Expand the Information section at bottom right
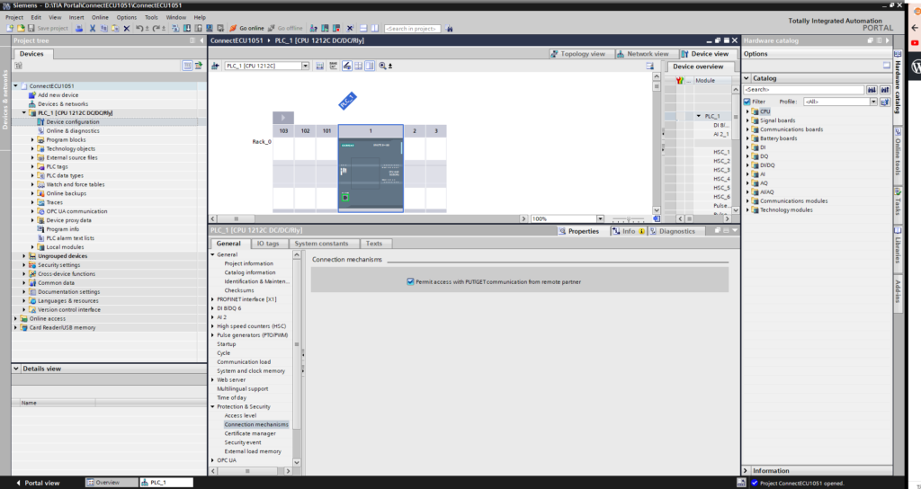921x489 pixels. pyautogui.click(x=746, y=471)
